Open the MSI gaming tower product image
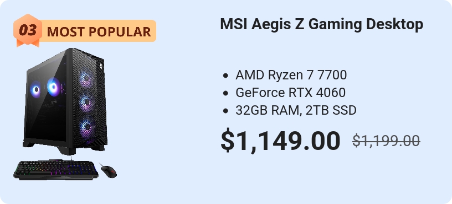The width and height of the screenshot is (452, 204). pos(65,101)
